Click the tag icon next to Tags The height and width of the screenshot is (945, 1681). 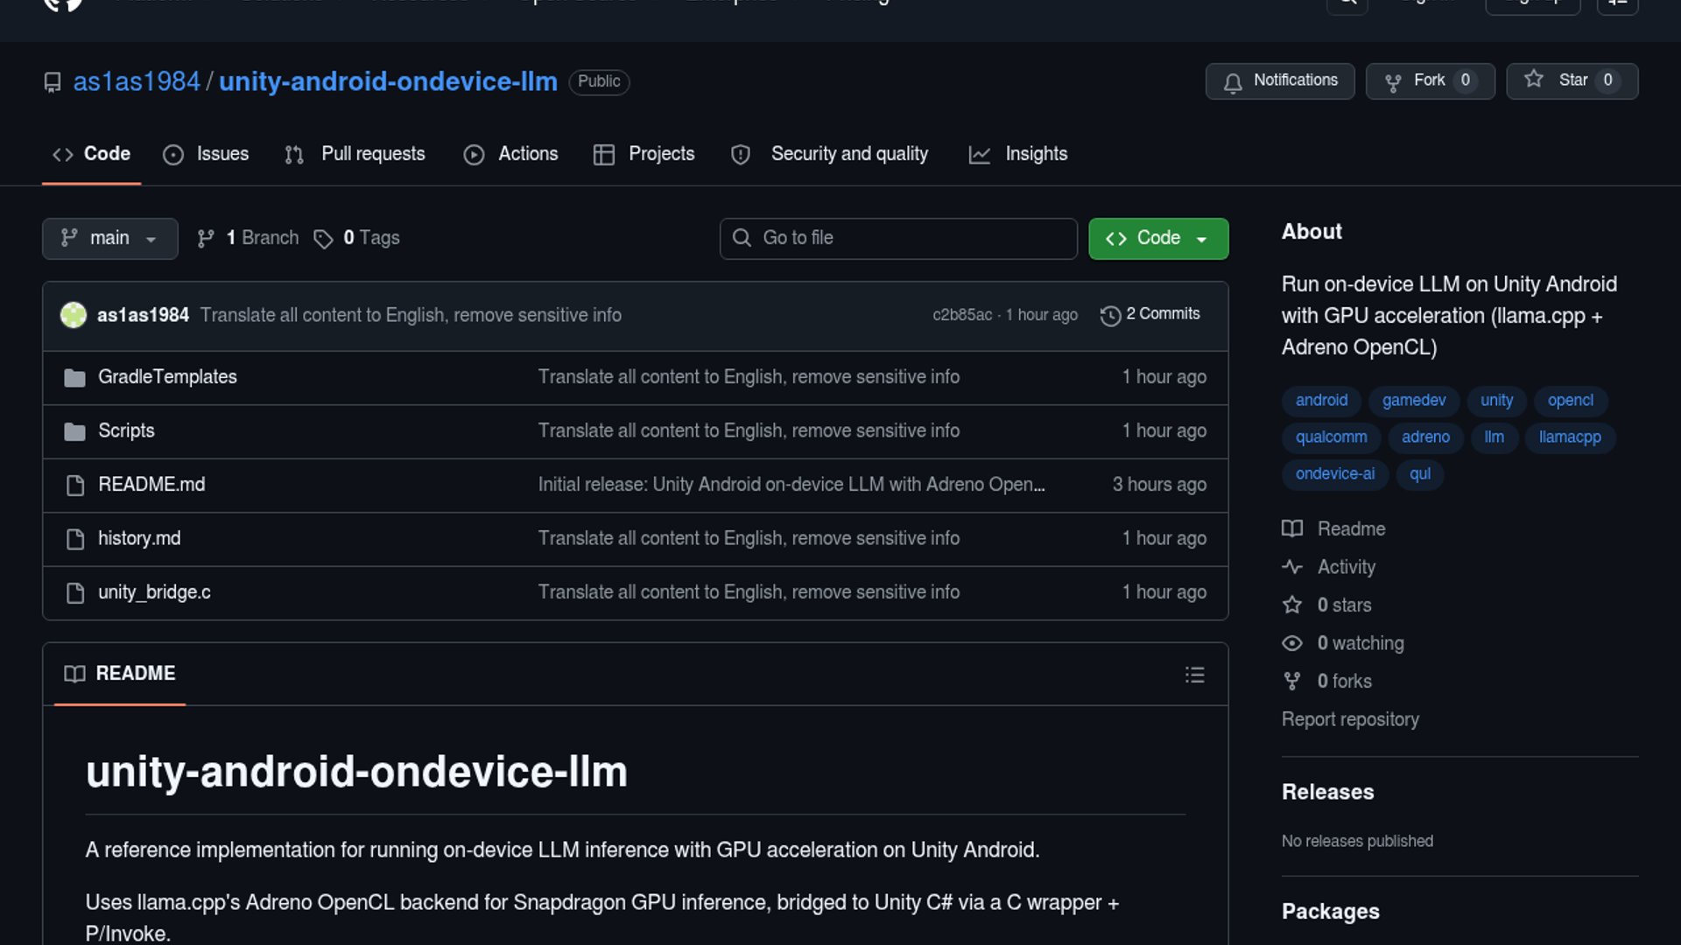[323, 239]
